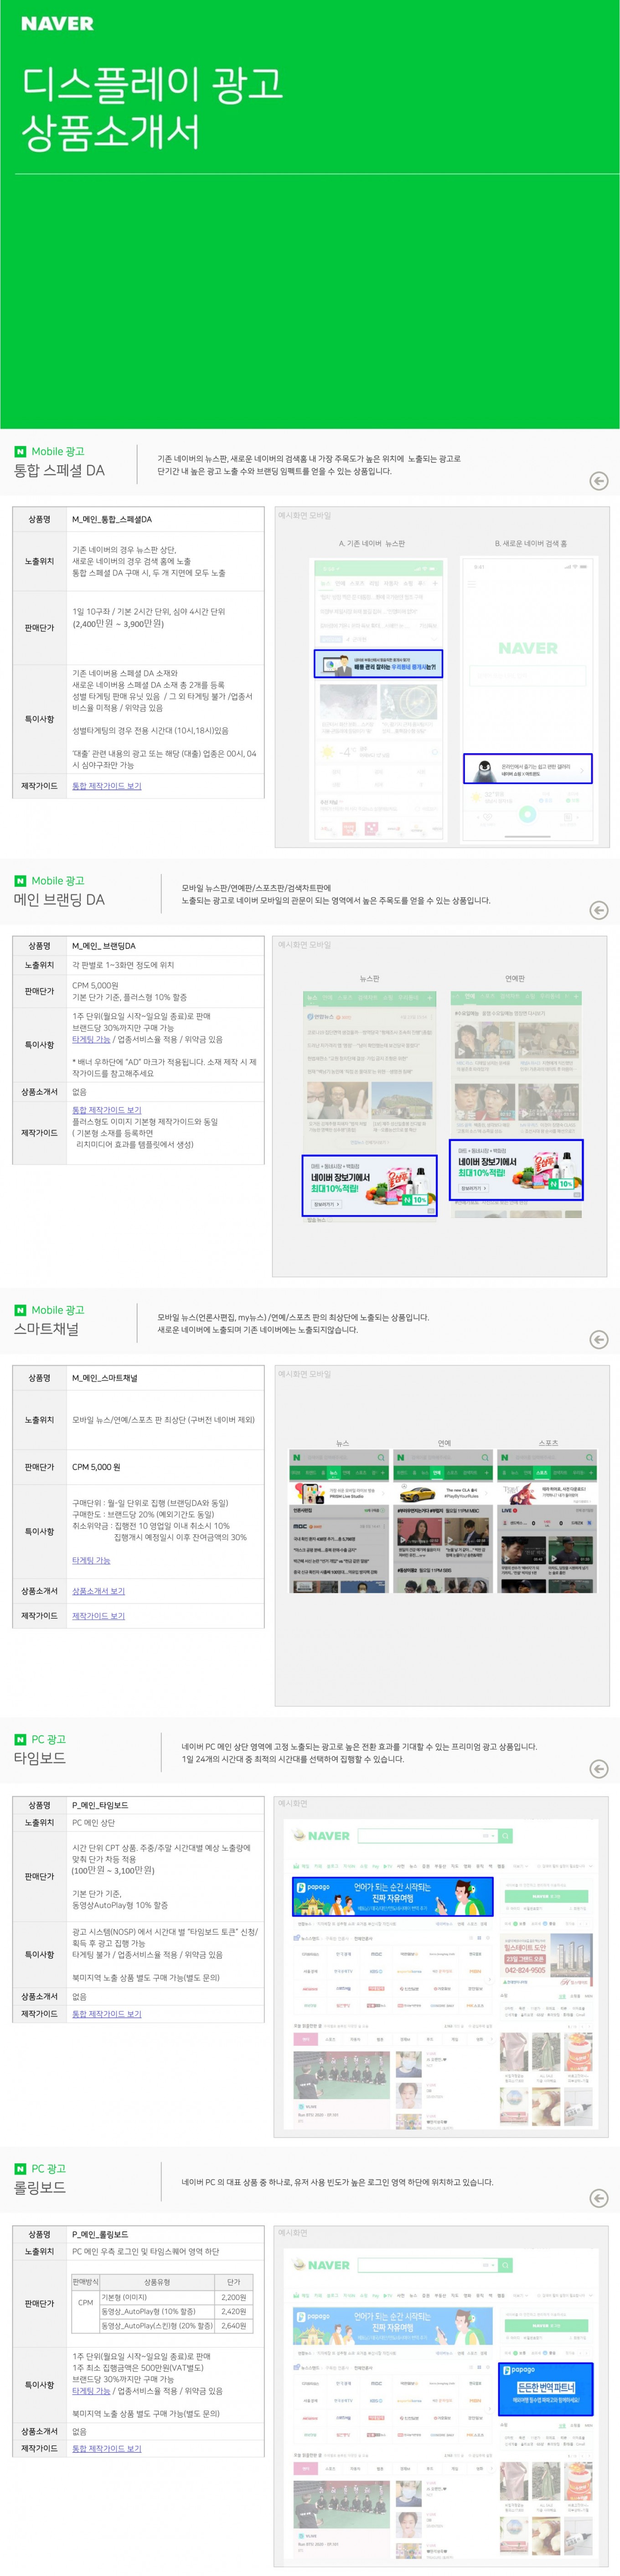620x2576 pixels.
Task: Open 타게팅 가능 link in 스마트채널 table
Action: pyautogui.click(x=91, y=1560)
